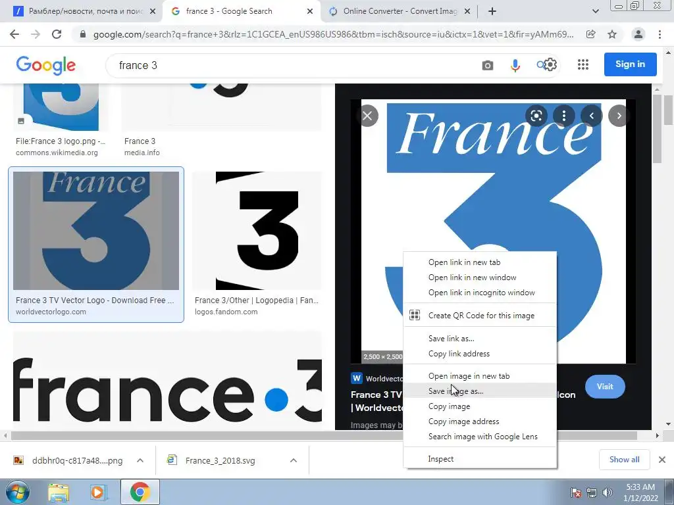This screenshot has height=505, width=674.
Task: Open the France_3_2018.svg download
Action: point(220,460)
